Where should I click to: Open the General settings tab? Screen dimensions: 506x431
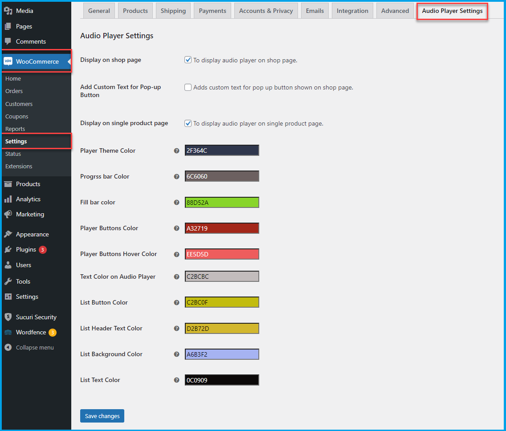click(x=99, y=11)
